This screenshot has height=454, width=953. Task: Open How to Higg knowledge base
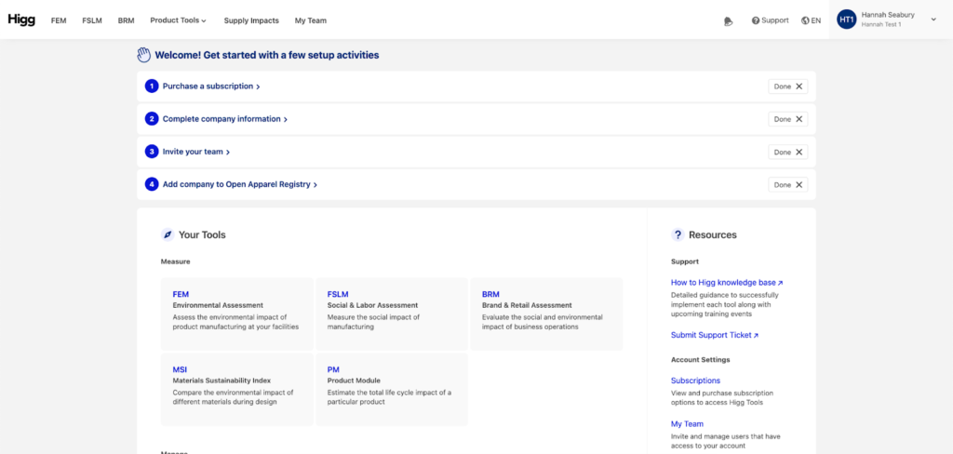[x=727, y=283]
